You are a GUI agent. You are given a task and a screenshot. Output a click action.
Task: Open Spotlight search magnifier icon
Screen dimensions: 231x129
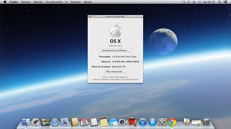point(219,2)
